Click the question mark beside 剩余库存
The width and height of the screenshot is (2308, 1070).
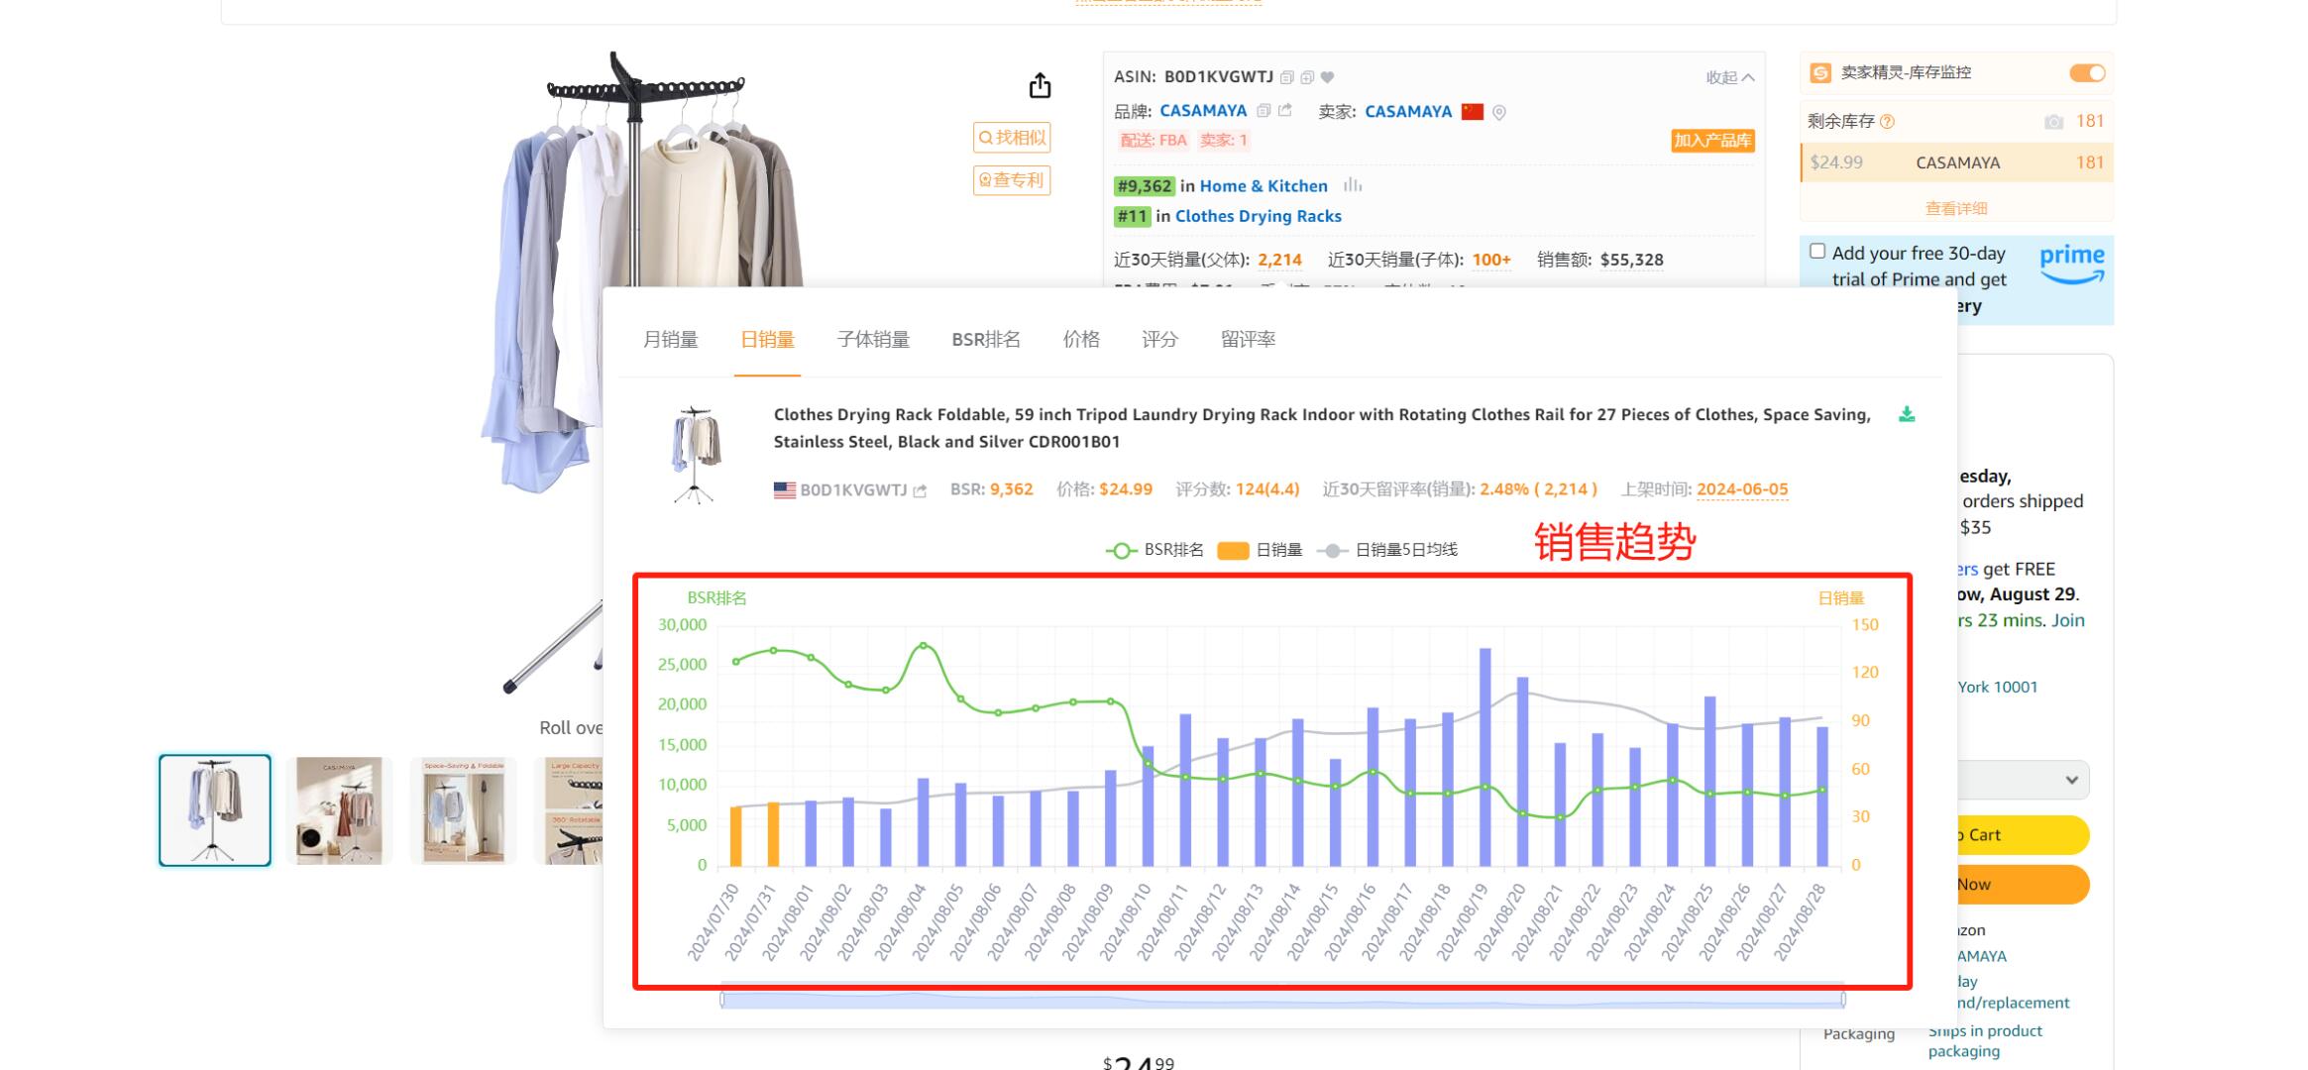tap(1888, 122)
